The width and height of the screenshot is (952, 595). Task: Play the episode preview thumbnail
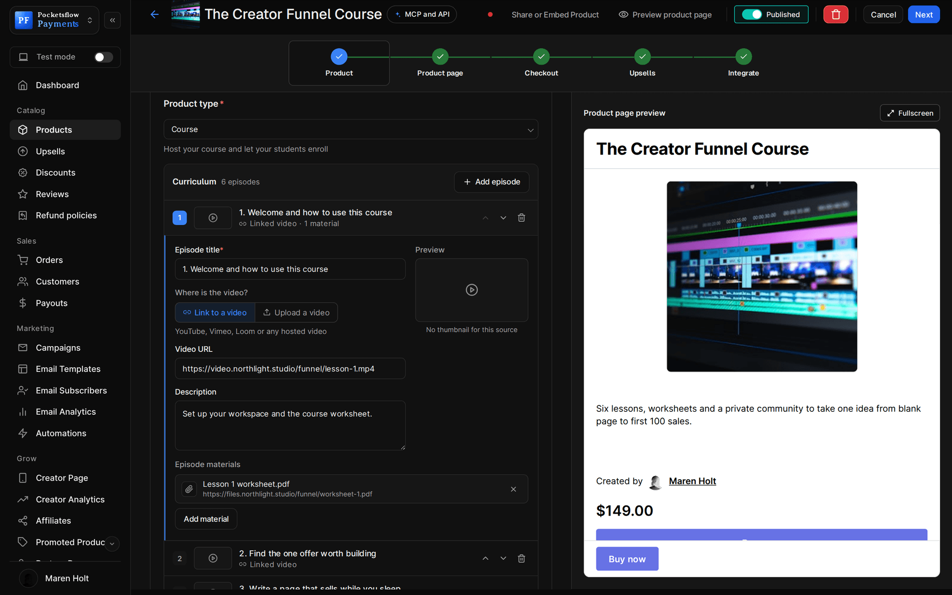pyautogui.click(x=471, y=290)
